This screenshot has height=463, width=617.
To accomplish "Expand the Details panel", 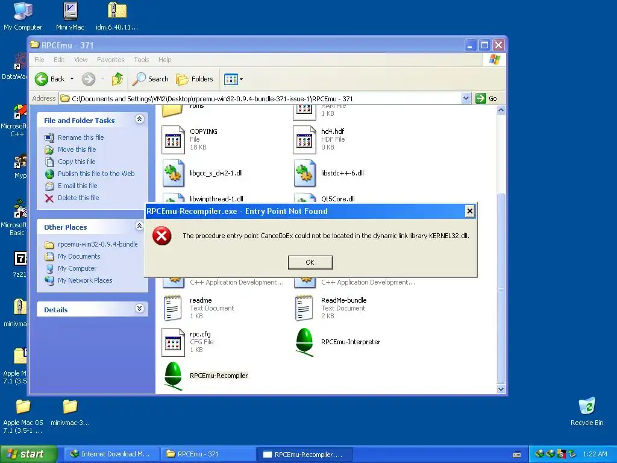I will coord(139,309).
